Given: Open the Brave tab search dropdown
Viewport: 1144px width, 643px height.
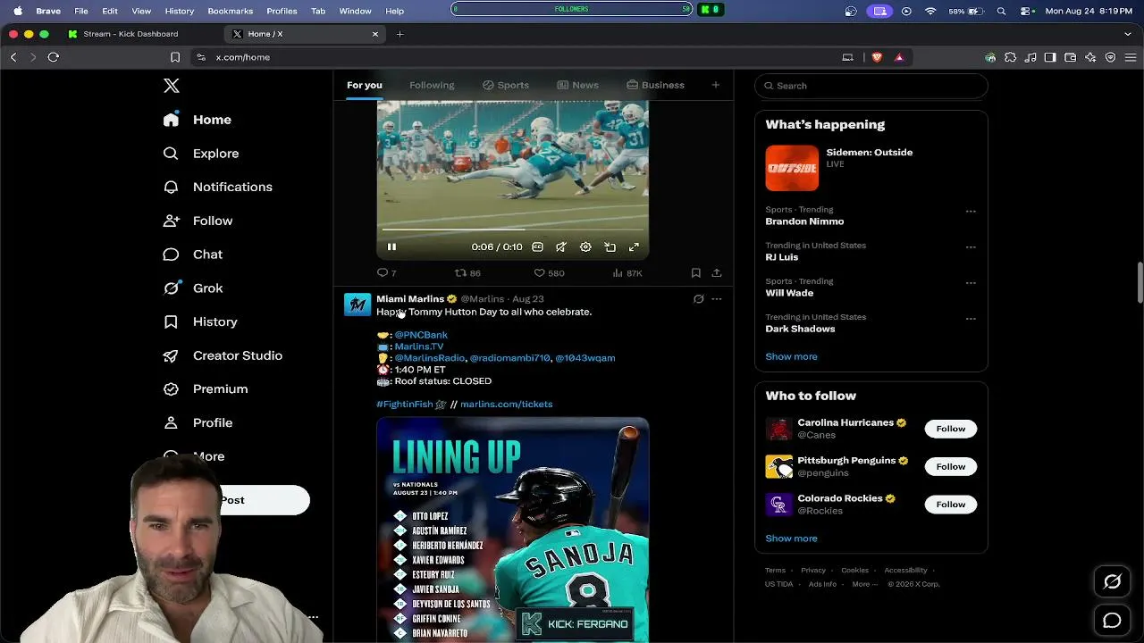Looking at the screenshot, I should point(1128,34).
